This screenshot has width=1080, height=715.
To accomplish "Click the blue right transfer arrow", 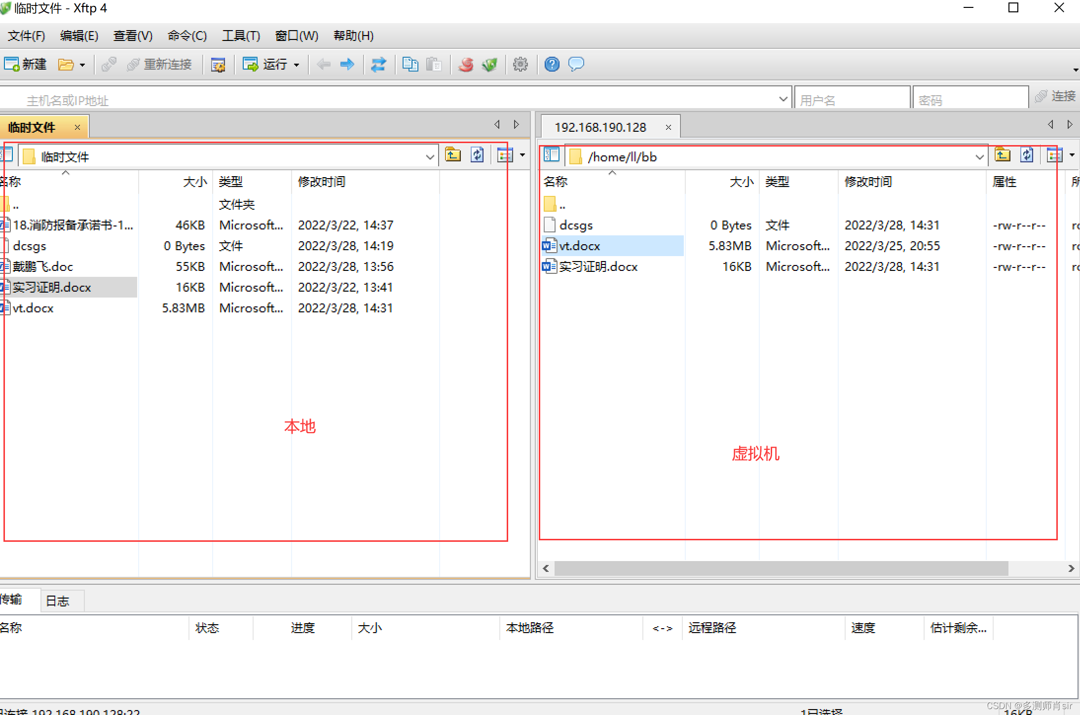I will (x=347, y=64).
